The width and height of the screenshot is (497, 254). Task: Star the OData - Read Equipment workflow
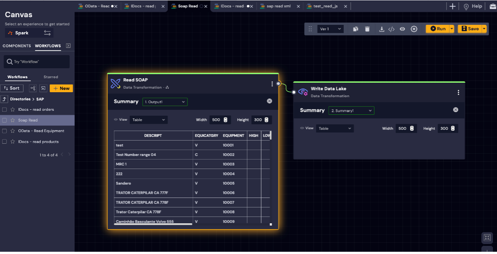pos(13,131)
